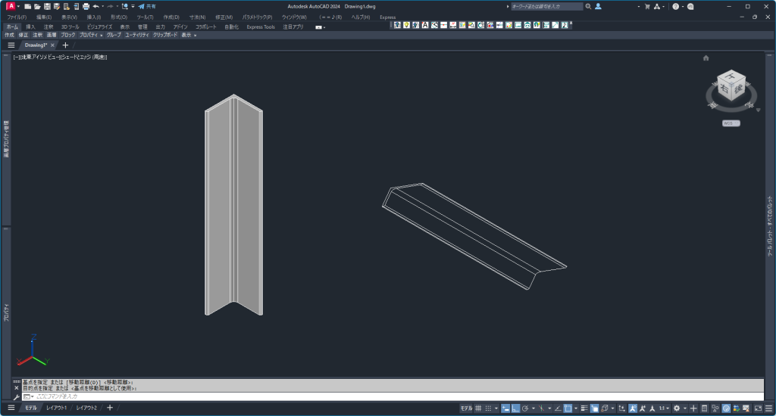Screen dimensions: 776x416
Task: Click the Open file folder icon
Action: click(37, 6)
